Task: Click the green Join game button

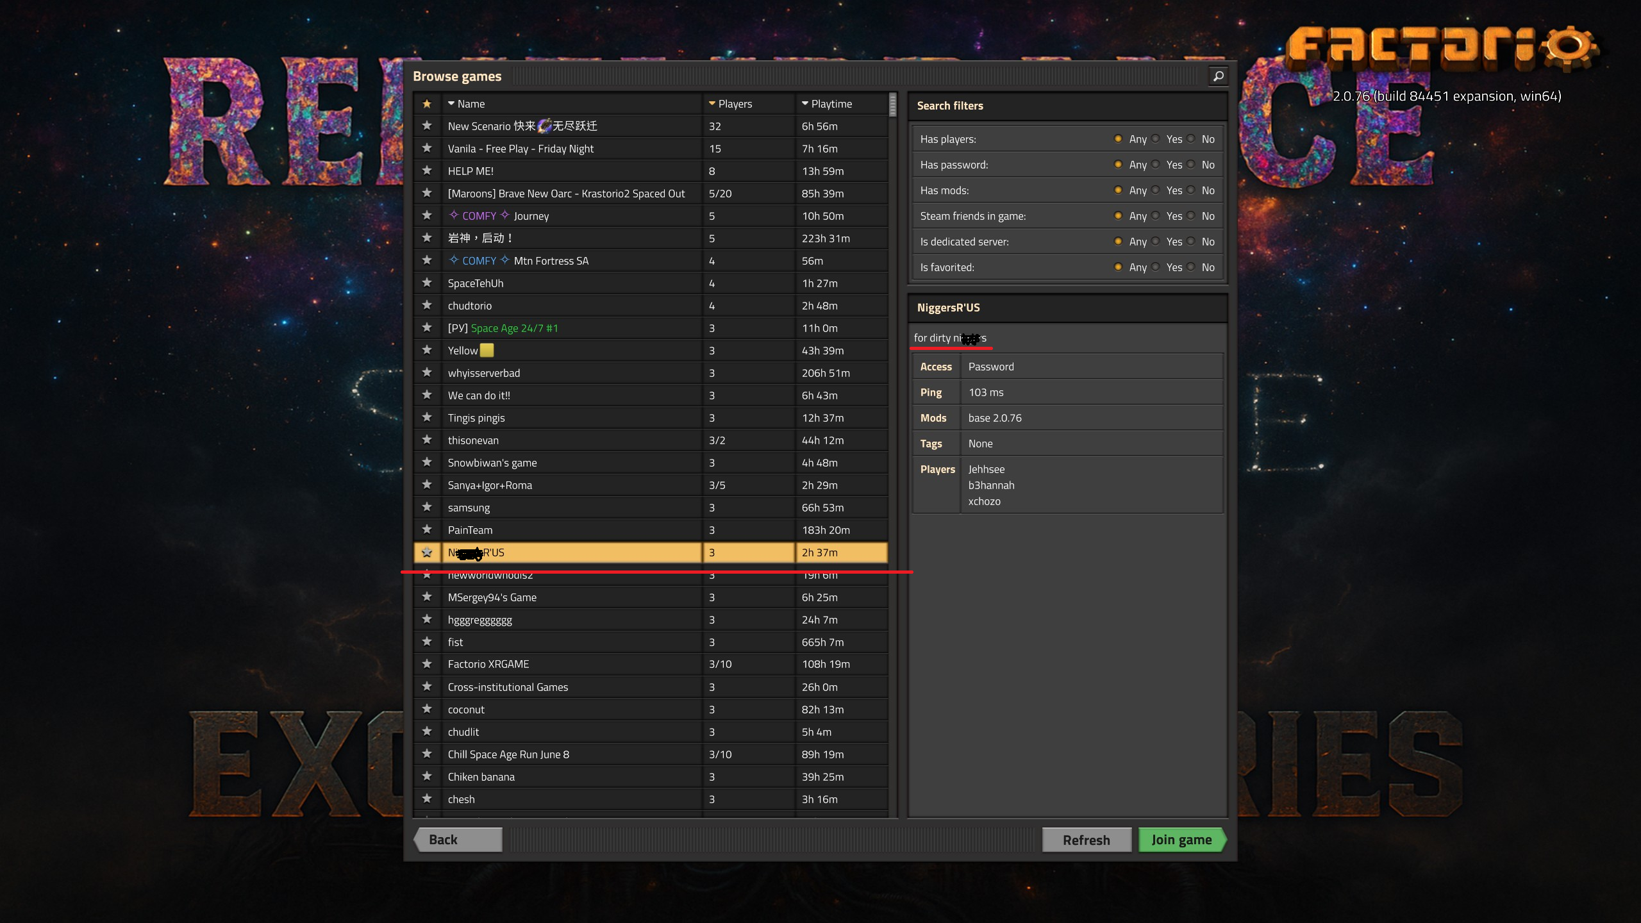Action: [1182, 840]
